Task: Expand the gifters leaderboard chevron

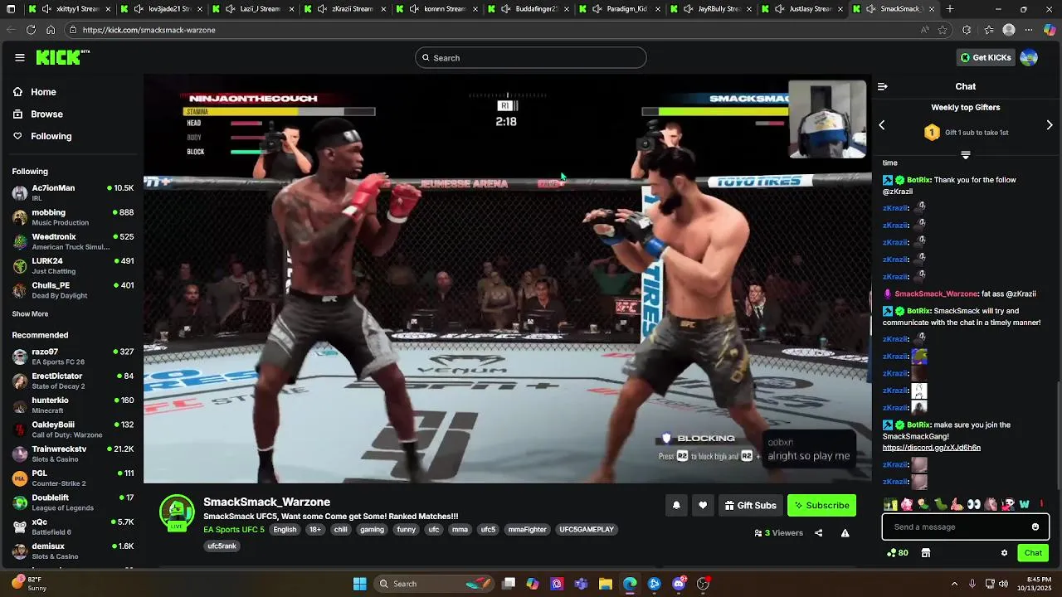Action: tap(965, 155)
